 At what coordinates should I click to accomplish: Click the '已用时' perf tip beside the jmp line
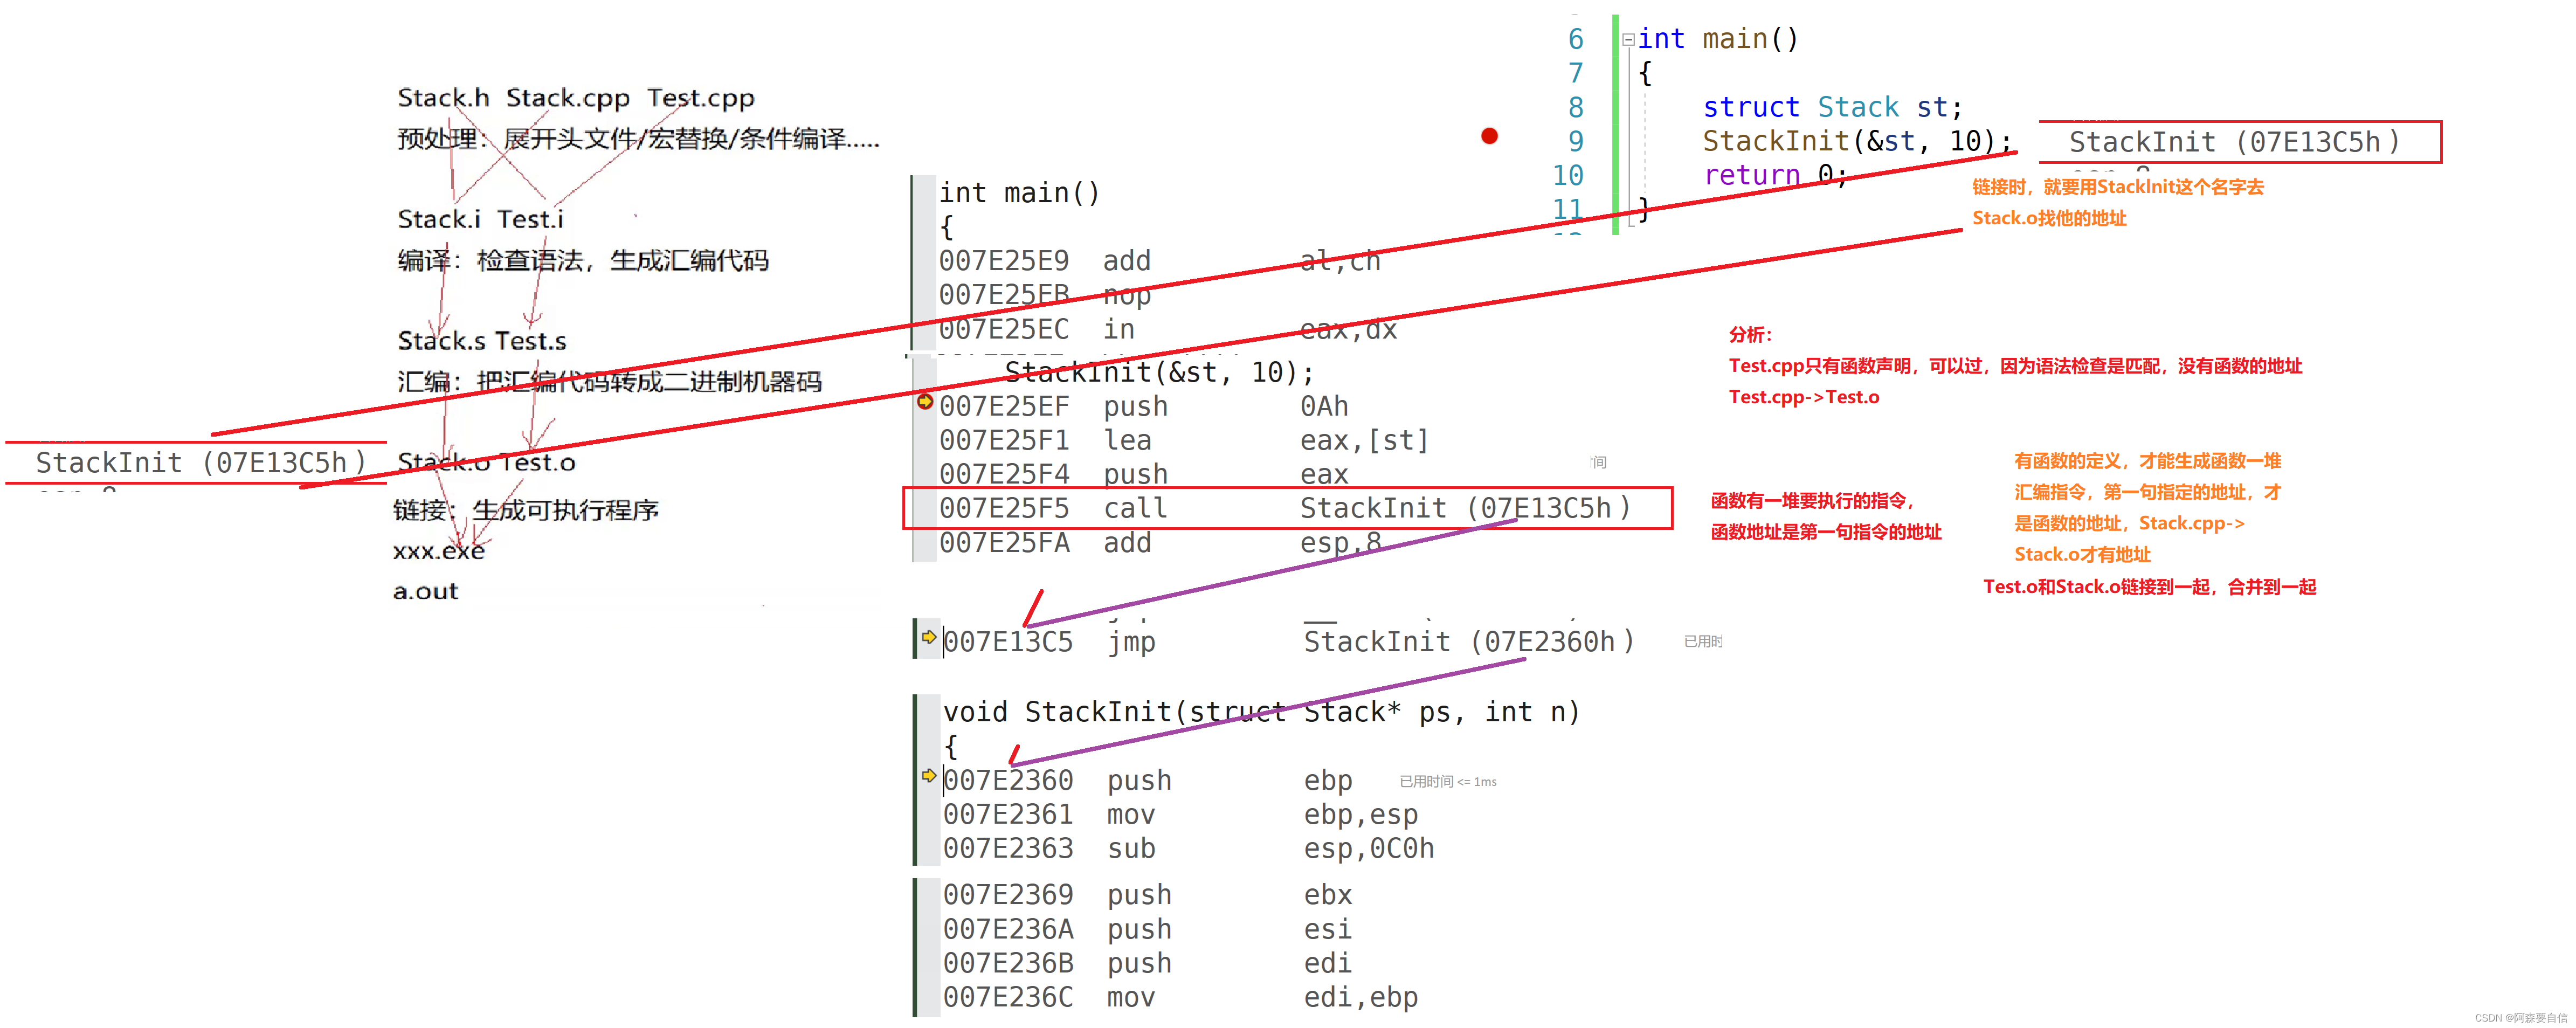coord(1703,642)
